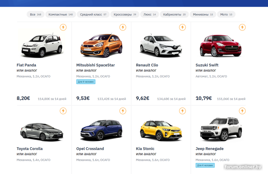The width and height of the screenshot is (268, 174).
Task: Click the lightning icon on the Kia Stonic card
Action: pyautogui.click(x=182, y=111)
